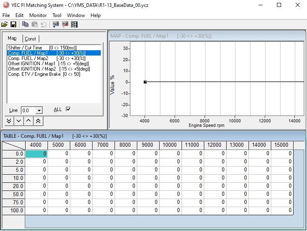Screen dimensions: 307x231
Task: Click the greyed-out paste icon
Action: 35,24
